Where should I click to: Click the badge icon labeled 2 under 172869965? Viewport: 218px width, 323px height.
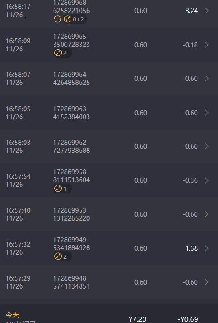click(x=58, y=53)
